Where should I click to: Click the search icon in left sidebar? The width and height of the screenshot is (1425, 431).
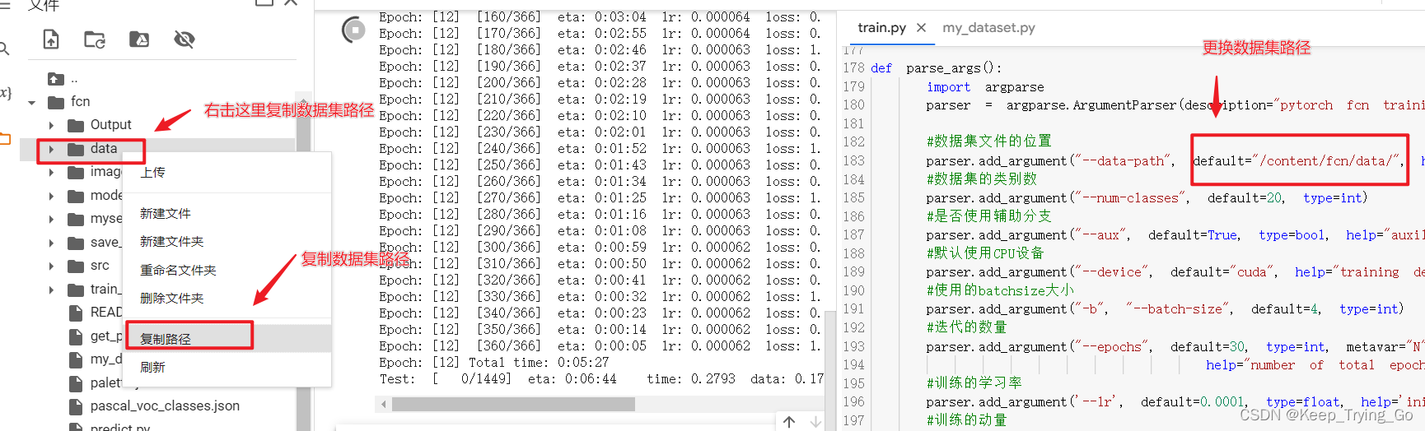click(4, 49)
